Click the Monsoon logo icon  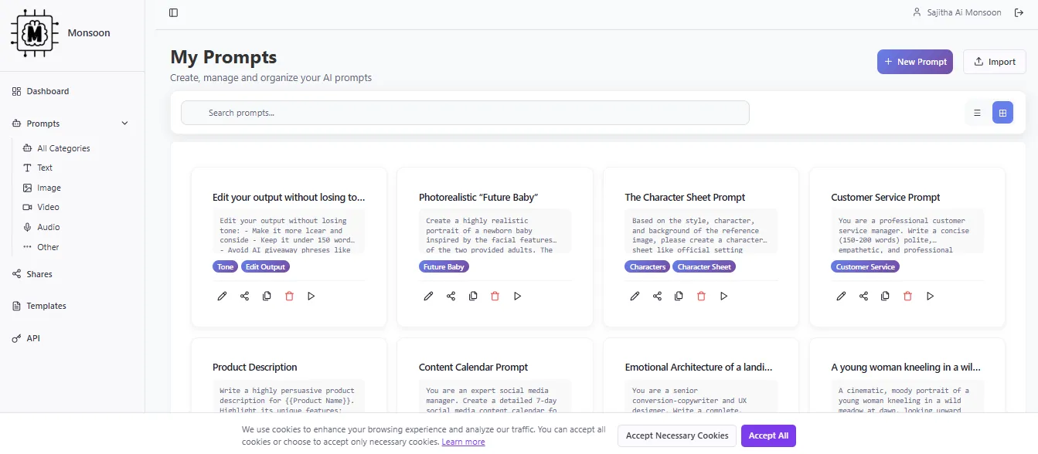(x=35, y=32)
